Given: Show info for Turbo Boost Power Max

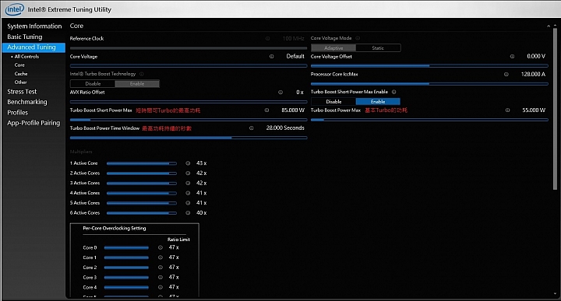Looking at the screenshot, I should coord(508,110).
